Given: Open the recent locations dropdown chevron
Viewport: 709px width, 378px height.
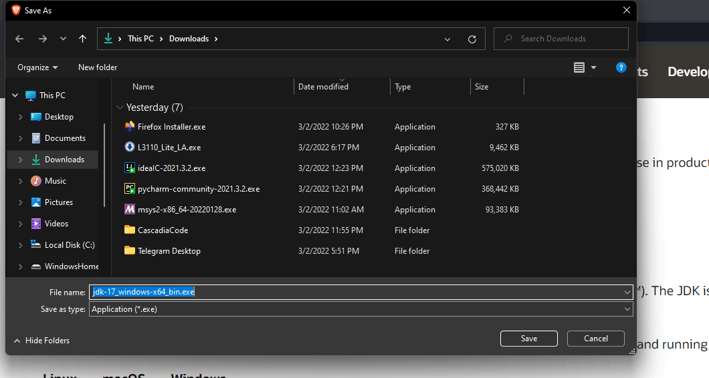Looking at the screenshot, I should (x=63, y=39).
